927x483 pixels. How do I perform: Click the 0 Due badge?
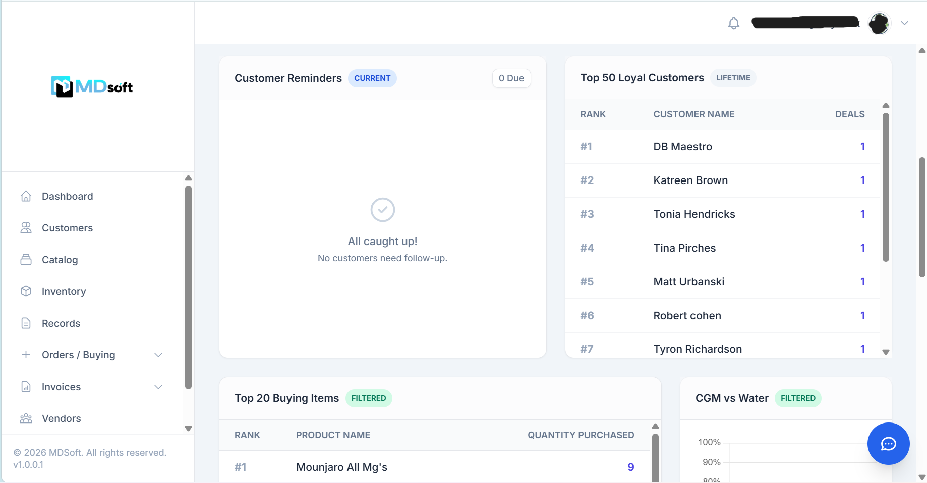[x=511, y=78]
